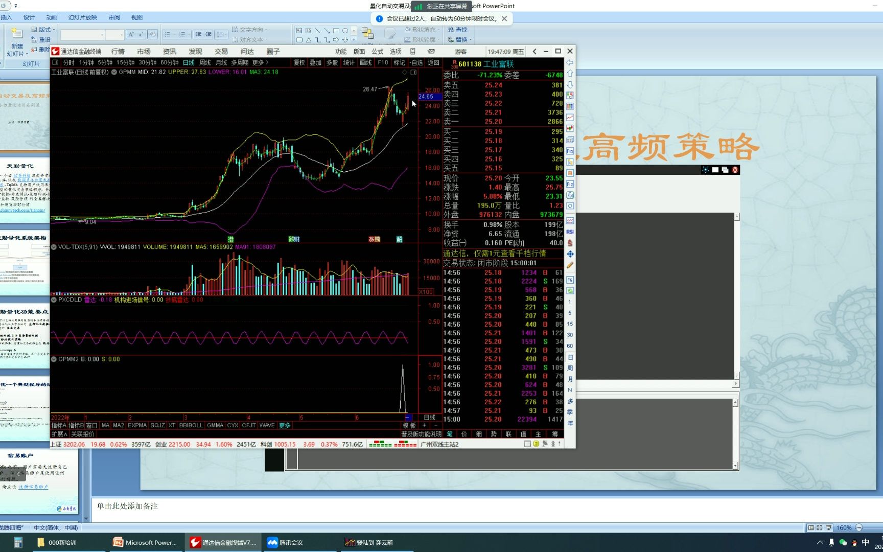Toggle GPMM indicator settings circle
883x552 pixels.
tap(114, 72)
